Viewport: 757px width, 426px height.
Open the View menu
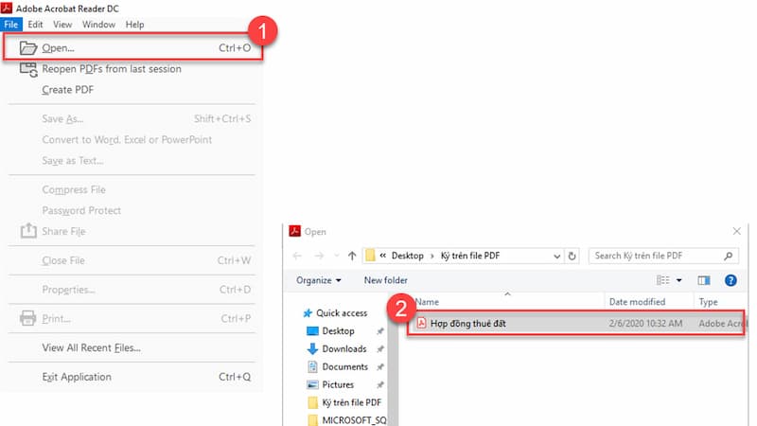tap(62, 25)
